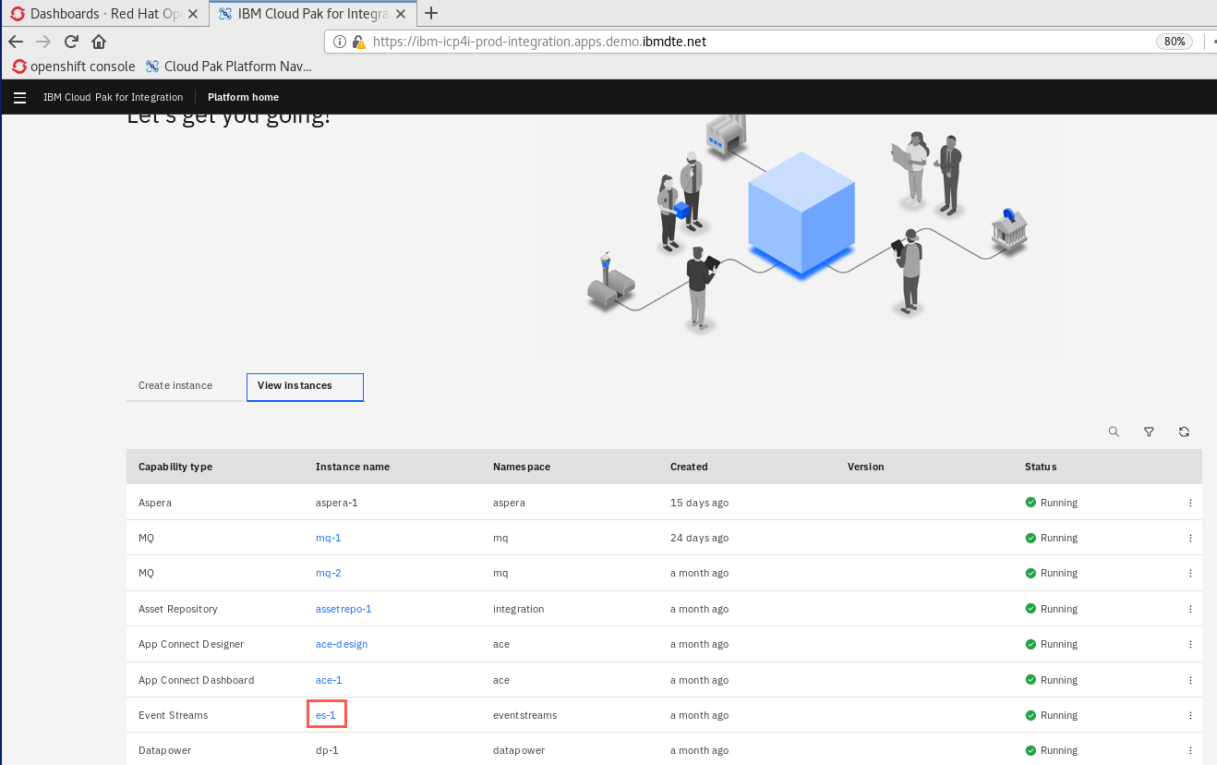Click IBM Cloud Pak for Integration title
Viewport: 1217px width, 765px height.
point(113,97)
